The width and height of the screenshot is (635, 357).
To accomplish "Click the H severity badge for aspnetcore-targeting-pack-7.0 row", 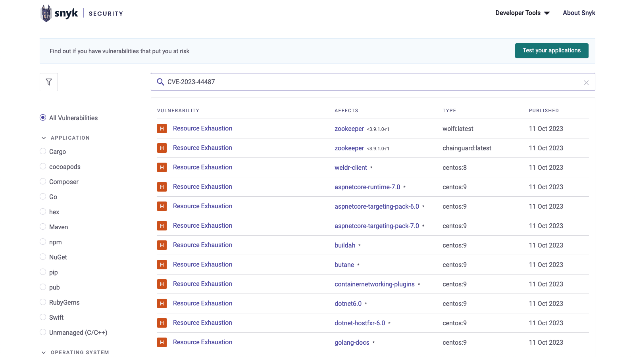I will [162, 226].
